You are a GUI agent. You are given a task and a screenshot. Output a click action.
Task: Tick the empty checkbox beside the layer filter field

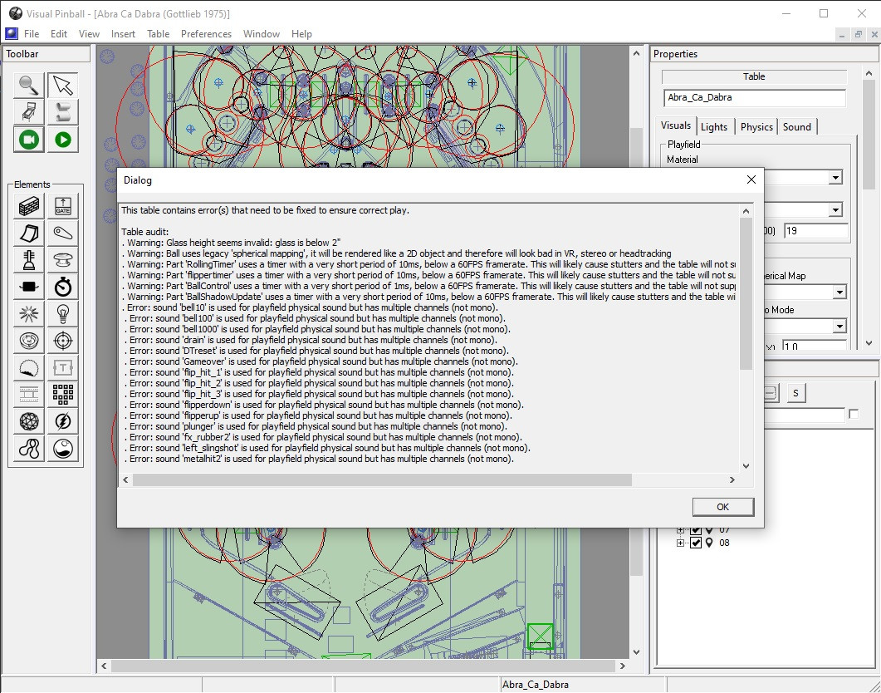click(x=854, y=415)
